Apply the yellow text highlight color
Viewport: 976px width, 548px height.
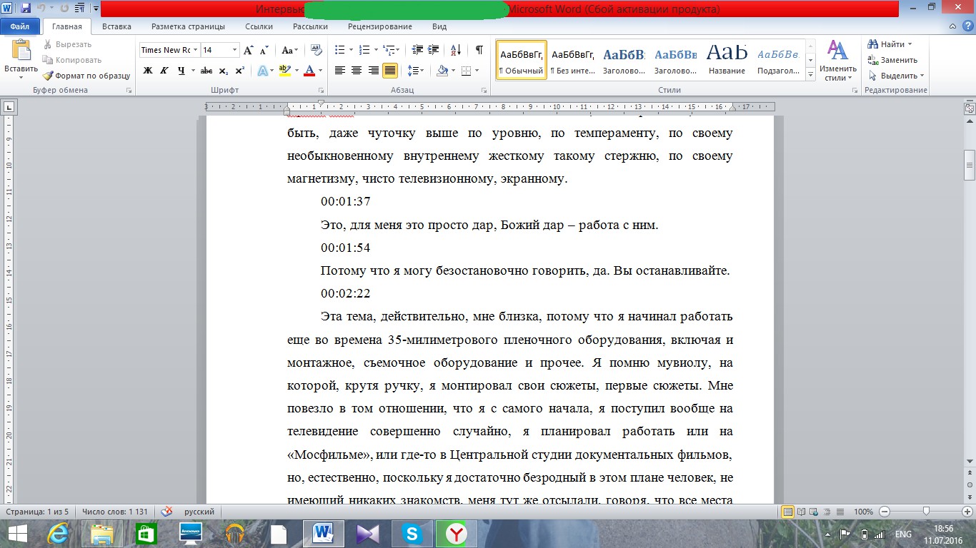click(284, 71)
